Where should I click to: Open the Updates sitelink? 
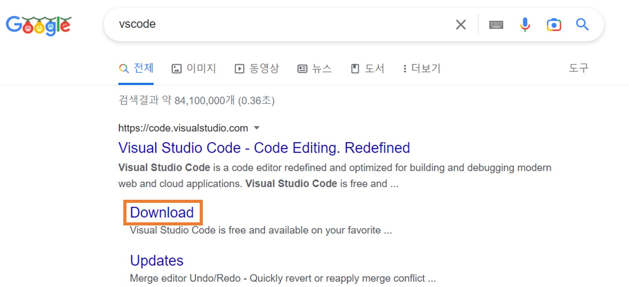(x=157, y=261)
